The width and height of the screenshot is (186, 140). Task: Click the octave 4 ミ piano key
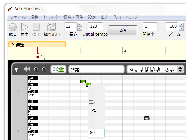pos(33,98)
